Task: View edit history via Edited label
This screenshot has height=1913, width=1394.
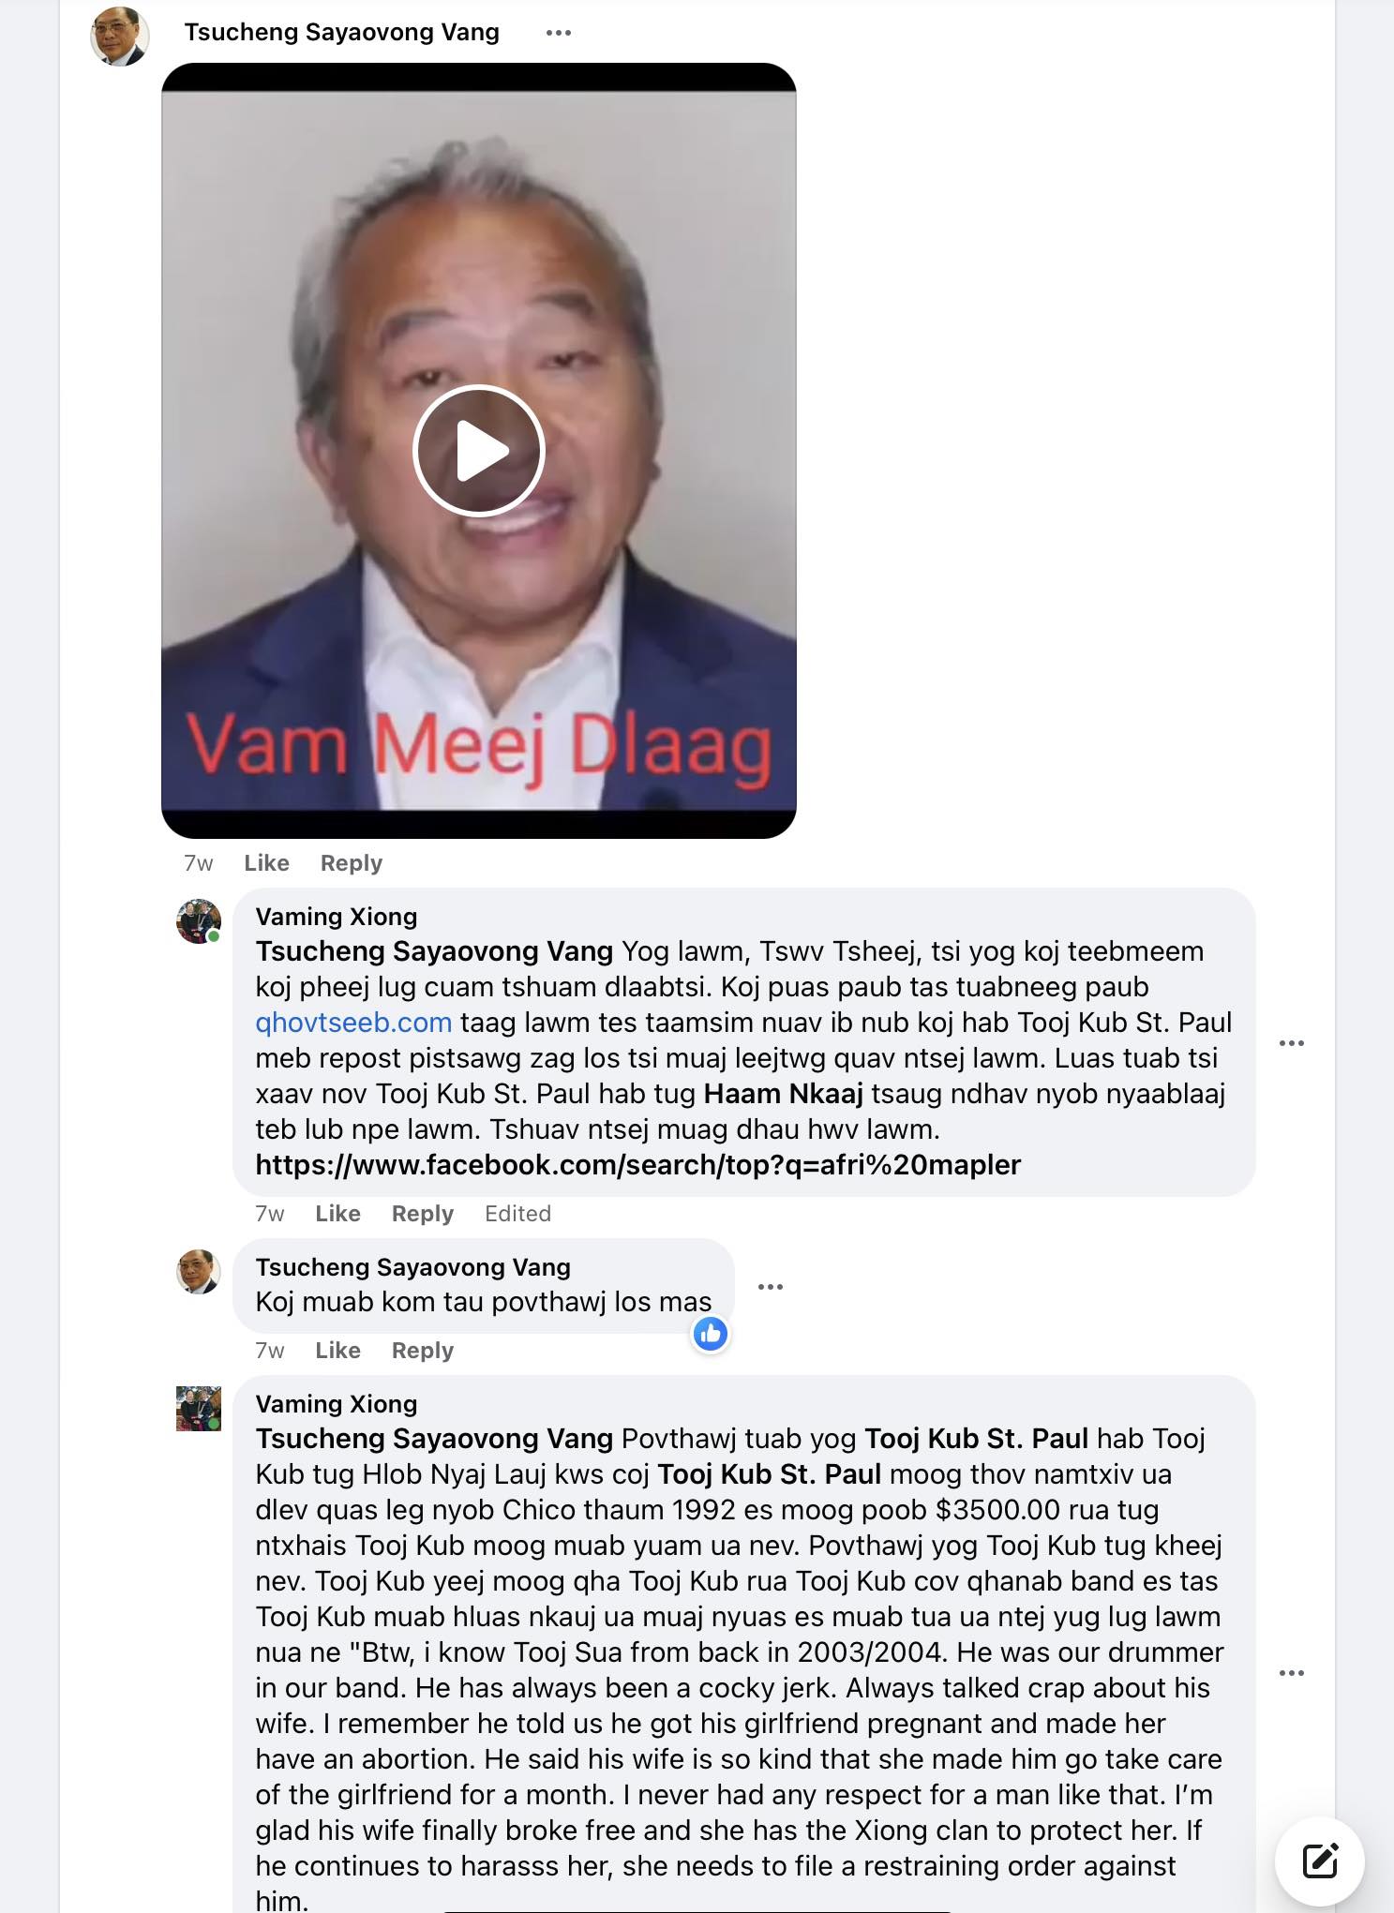Action: click(x=517, y=1214)
